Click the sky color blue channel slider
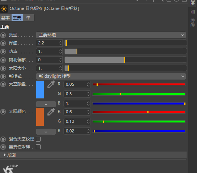This screenshot has width=197, height=173. 139,104
